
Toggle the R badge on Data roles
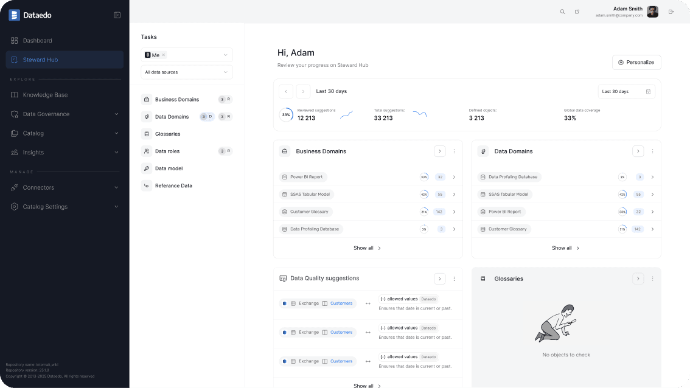(x=225, y=151)
